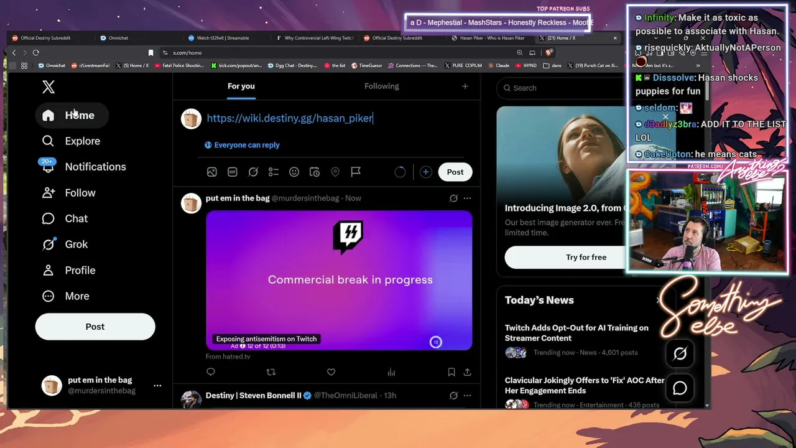Screen dimensions: 796x448
Task: Ask Grok about put em in the bag post
Action: coord(453,198)
